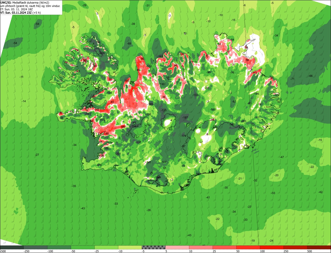Click the '145' value on the map
The width and height of the screenshot is (331, 253).
[127, 81]
